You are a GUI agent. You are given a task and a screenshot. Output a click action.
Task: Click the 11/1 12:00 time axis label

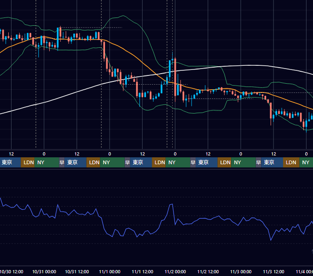click(142, 271)
